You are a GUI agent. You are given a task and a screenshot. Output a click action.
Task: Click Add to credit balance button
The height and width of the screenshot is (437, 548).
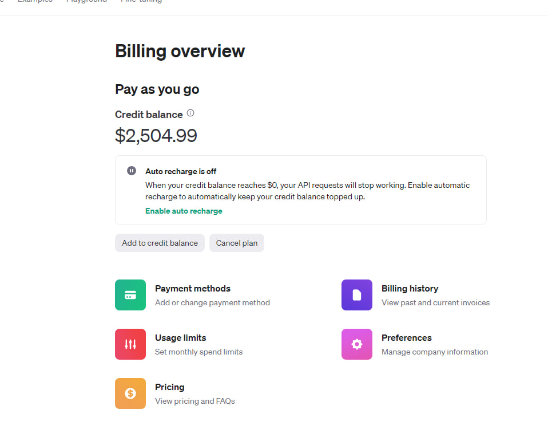[x=160, y=243]
